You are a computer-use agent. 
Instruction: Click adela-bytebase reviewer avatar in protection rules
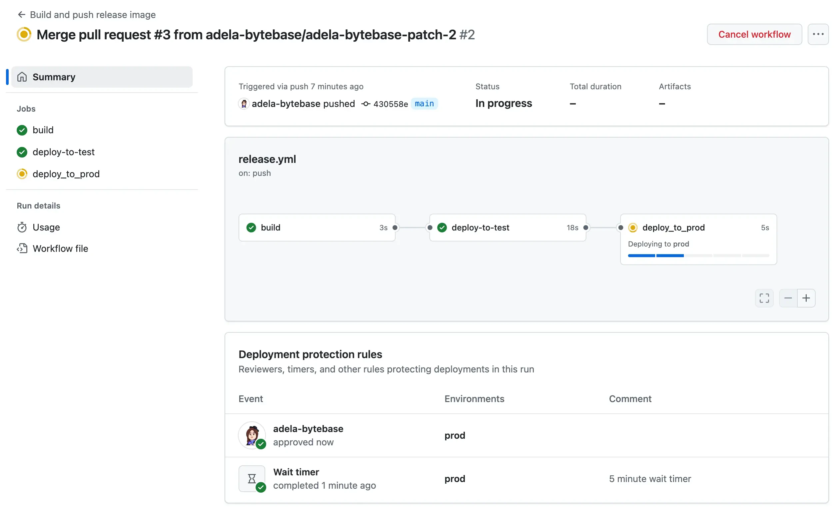(x=251, y=435)
